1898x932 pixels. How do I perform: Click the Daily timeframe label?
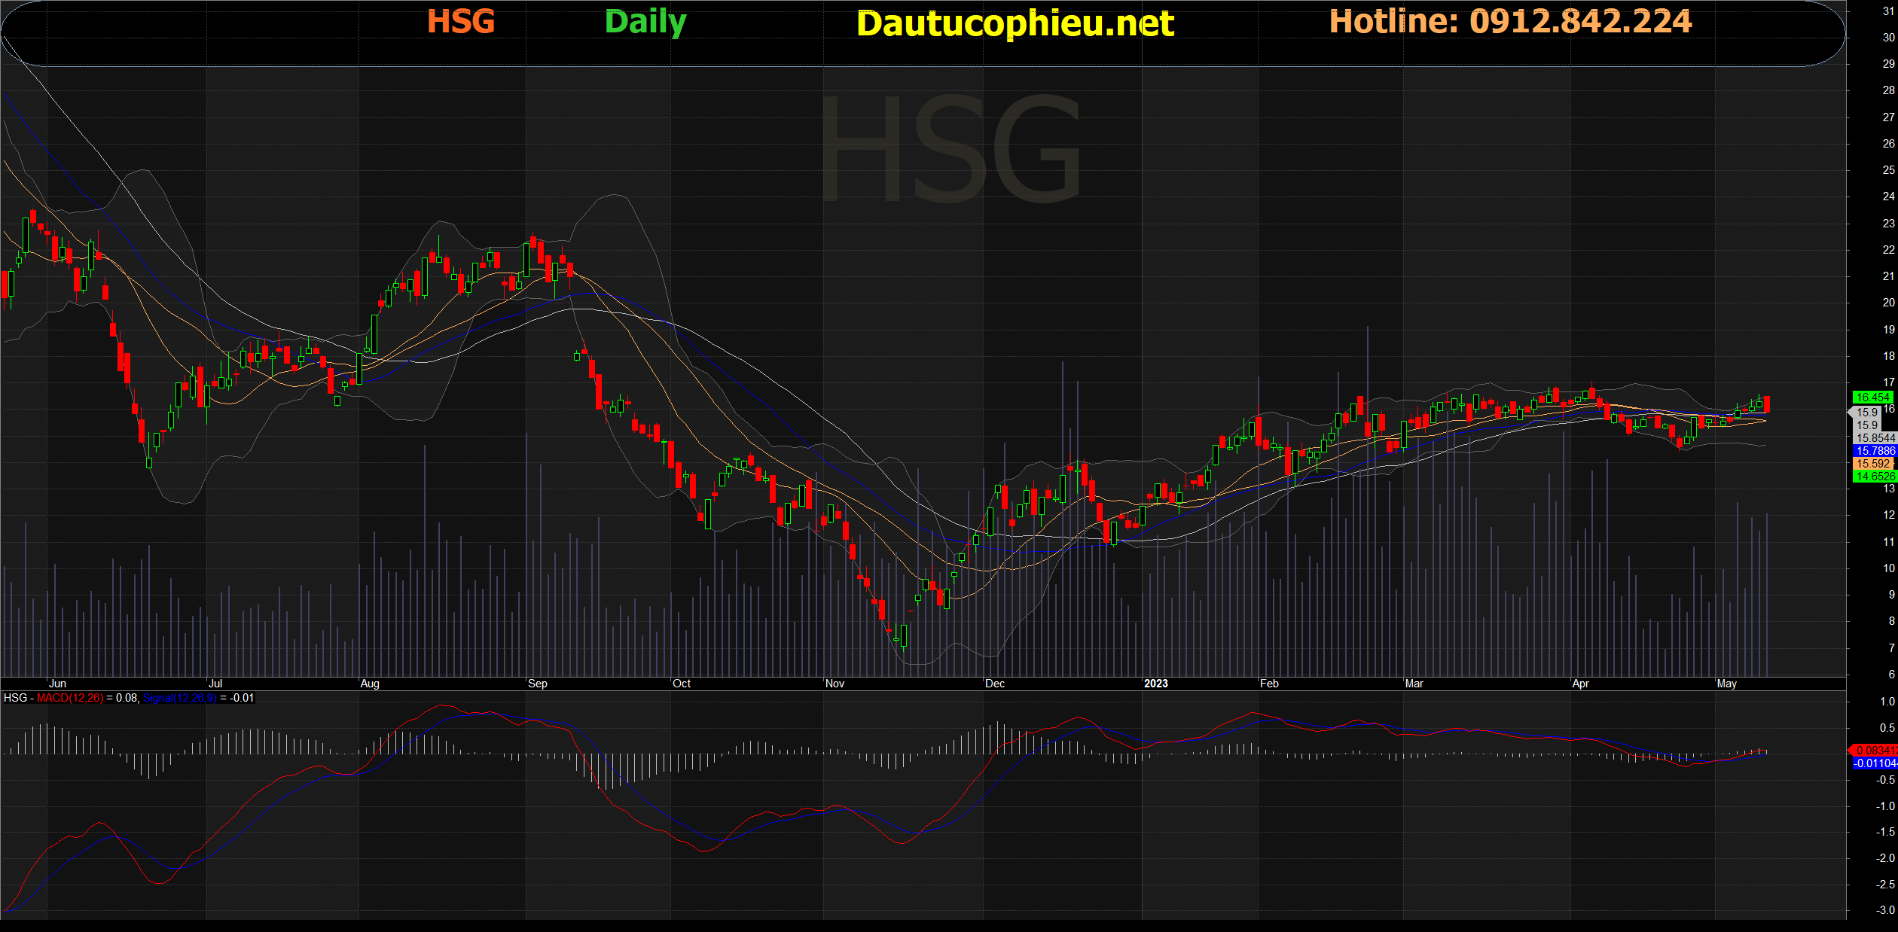click(645, 22)
